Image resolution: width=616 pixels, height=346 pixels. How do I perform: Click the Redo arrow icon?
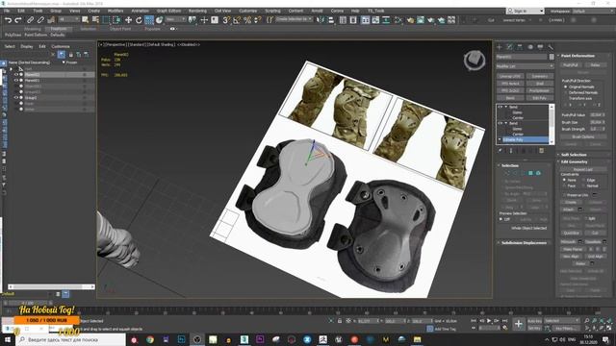coord(18,20)
